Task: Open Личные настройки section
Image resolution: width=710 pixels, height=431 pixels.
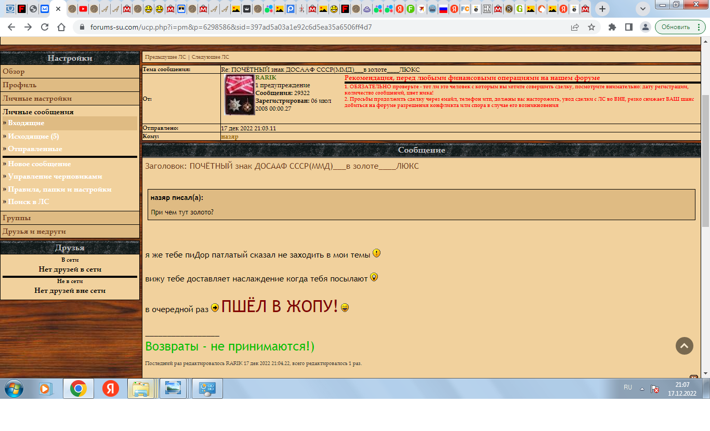Action: click(x=70, y=98)
